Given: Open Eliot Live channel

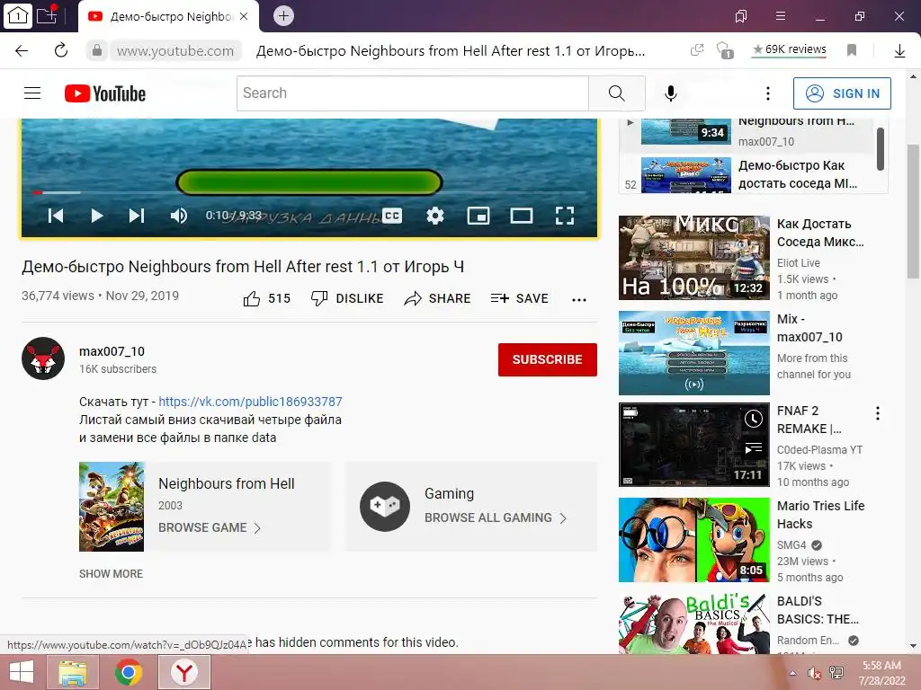Looking at the screenshot, I should (799, 263).
